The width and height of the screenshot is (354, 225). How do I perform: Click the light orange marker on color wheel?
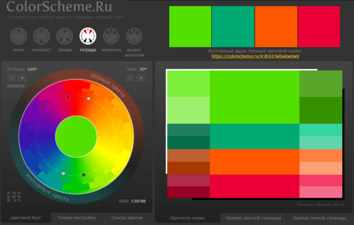[89, 99]
